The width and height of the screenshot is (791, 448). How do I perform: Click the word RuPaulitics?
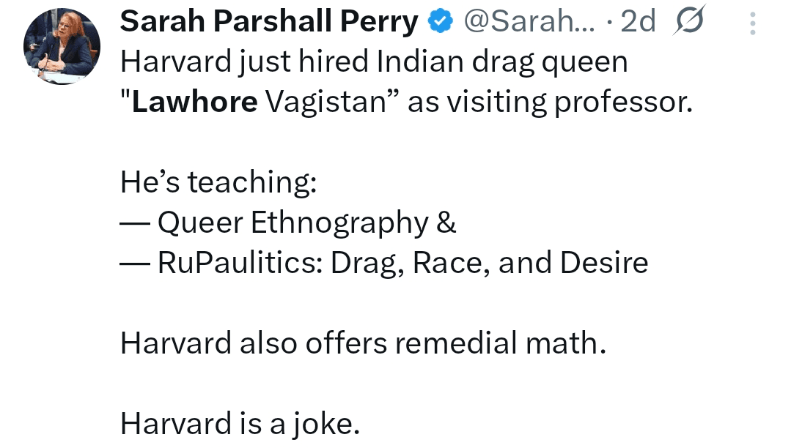tap(239, 262)
